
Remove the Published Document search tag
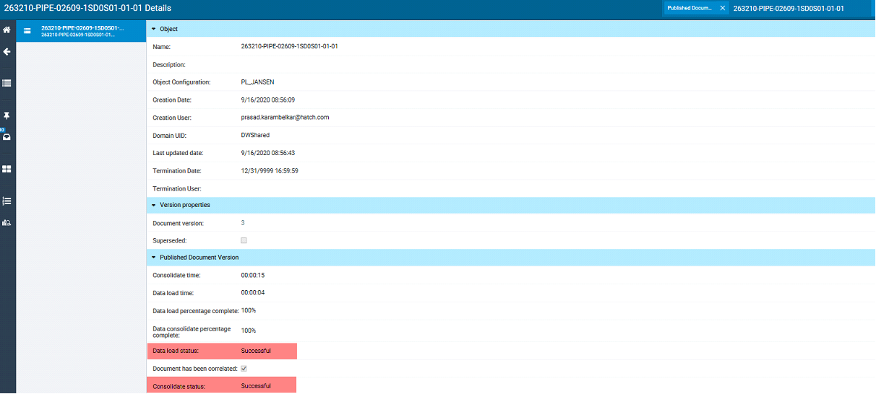tap(722, 8)
